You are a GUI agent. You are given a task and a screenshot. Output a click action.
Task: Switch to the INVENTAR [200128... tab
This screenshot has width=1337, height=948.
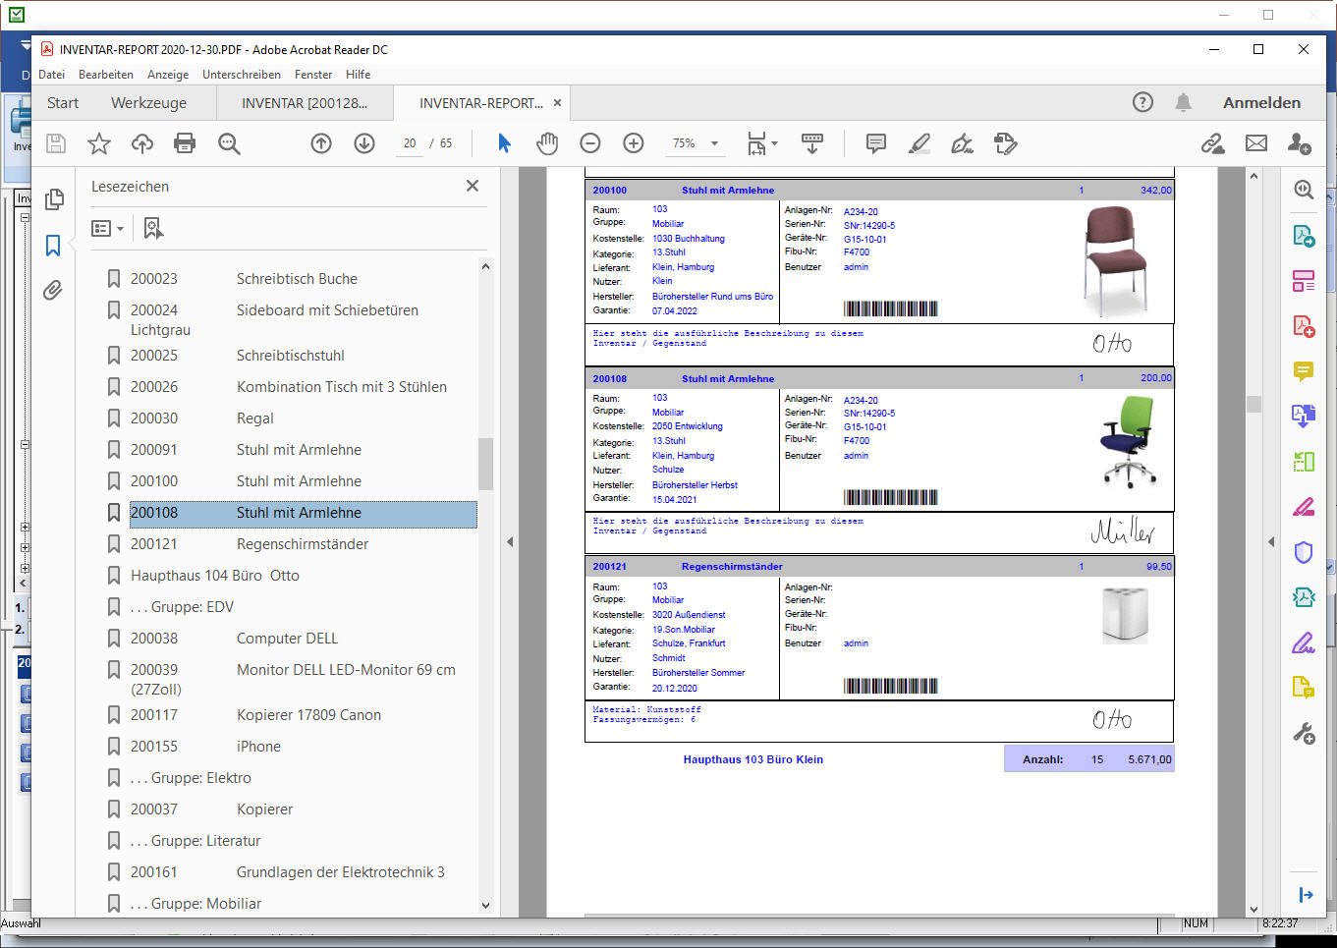coord(305,103)
